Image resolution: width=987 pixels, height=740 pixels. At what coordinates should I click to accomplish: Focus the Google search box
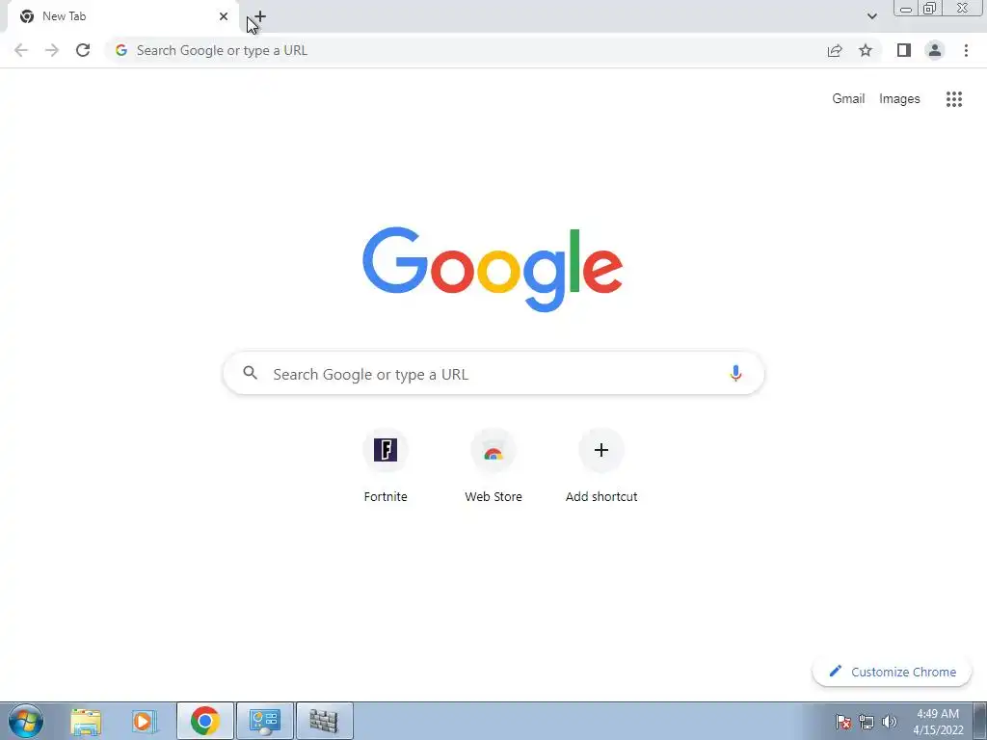click(x=493, y=374)
